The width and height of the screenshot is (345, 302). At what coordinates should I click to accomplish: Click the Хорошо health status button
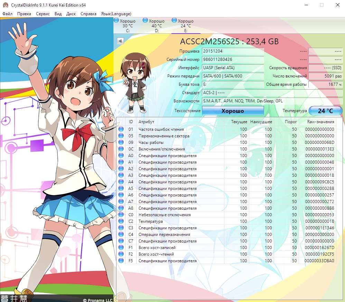(233, 111)
